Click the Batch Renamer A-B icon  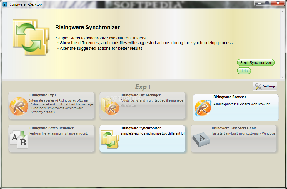pos(19,140)
